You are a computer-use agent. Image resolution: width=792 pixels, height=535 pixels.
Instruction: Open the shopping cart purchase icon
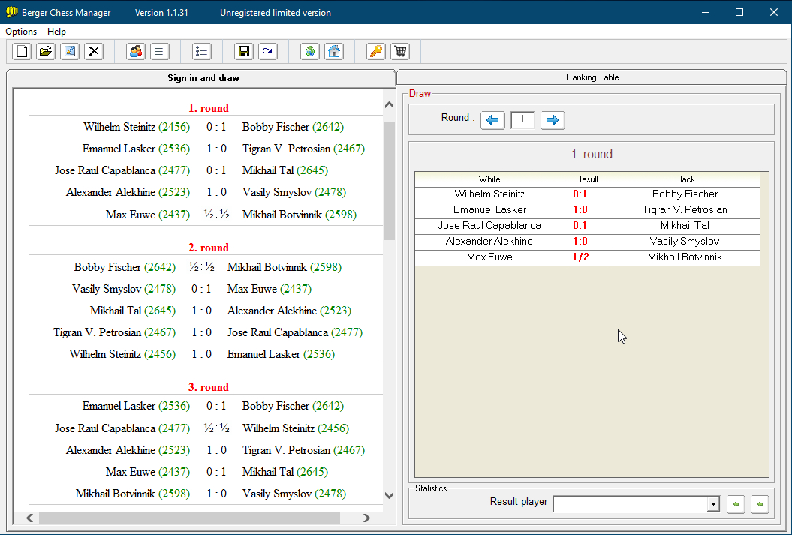(x=400, y=51)
